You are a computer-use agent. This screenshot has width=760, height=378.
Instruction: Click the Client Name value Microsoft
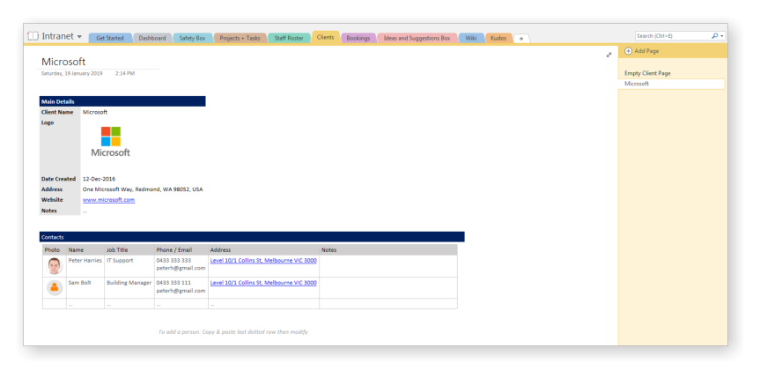(x=95, y=112)
